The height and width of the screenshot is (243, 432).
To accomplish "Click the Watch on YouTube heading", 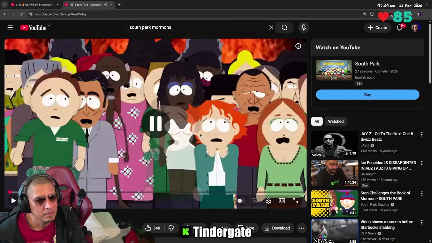I will pyautogui.click(x=338, y=48).
